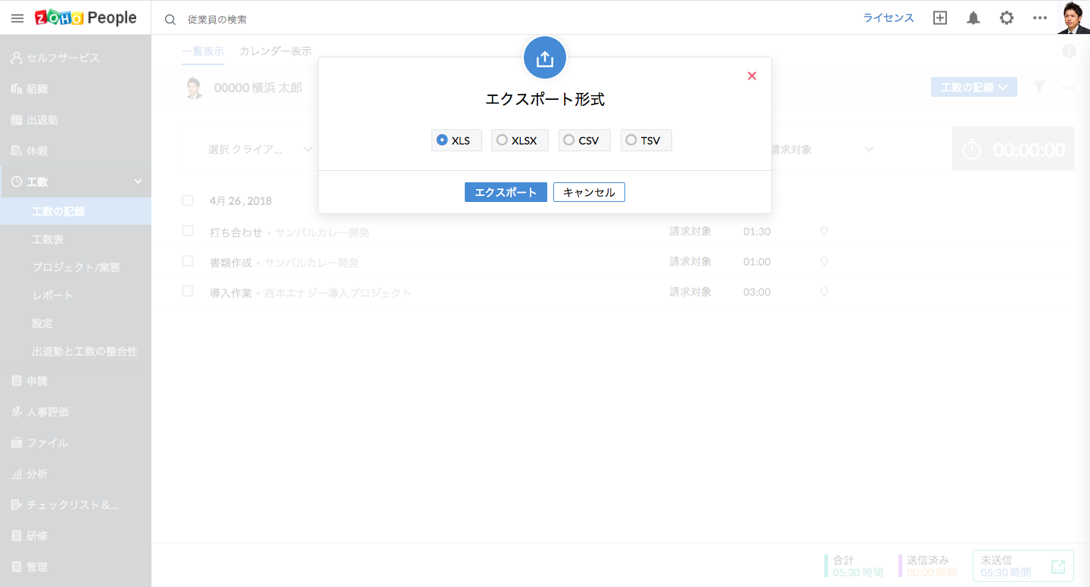Close the export format dialog
Viewport: 1090px width, 587px height.
[x=752, y=76]
